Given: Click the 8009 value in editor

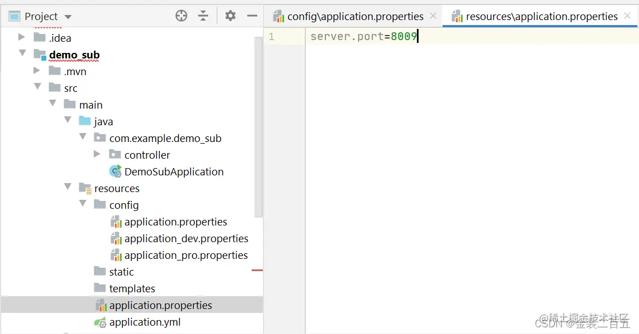Looking at the screenshot, I should (403, 36).
